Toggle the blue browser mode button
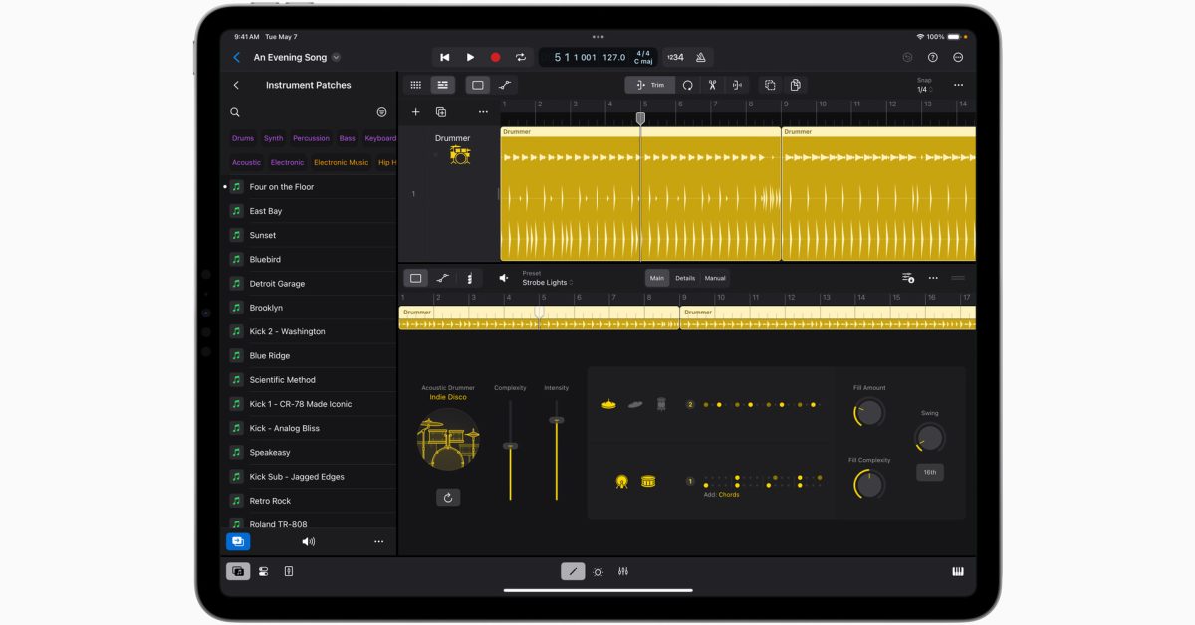Screen dimensions: 1195x625 (x=238, y=542)
